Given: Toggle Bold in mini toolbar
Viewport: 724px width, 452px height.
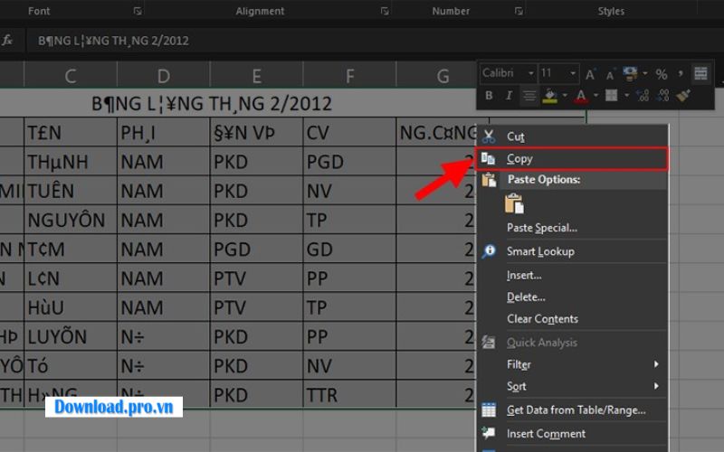Looking at the screenshot, I should pos(489,96).
